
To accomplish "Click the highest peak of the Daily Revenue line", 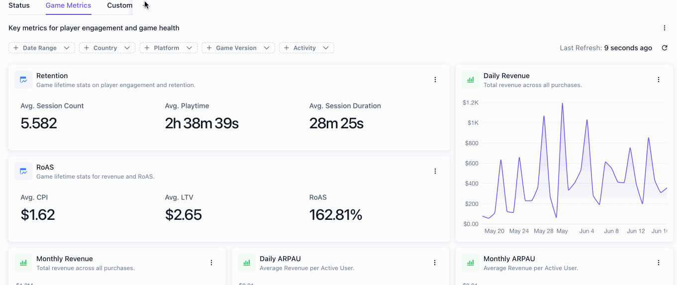I will coord(563,103).
